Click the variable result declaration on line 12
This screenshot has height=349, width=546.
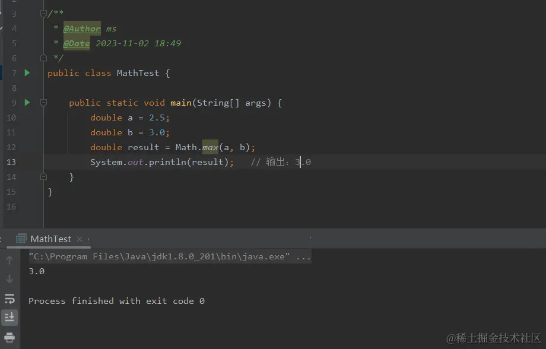point(143,147)
